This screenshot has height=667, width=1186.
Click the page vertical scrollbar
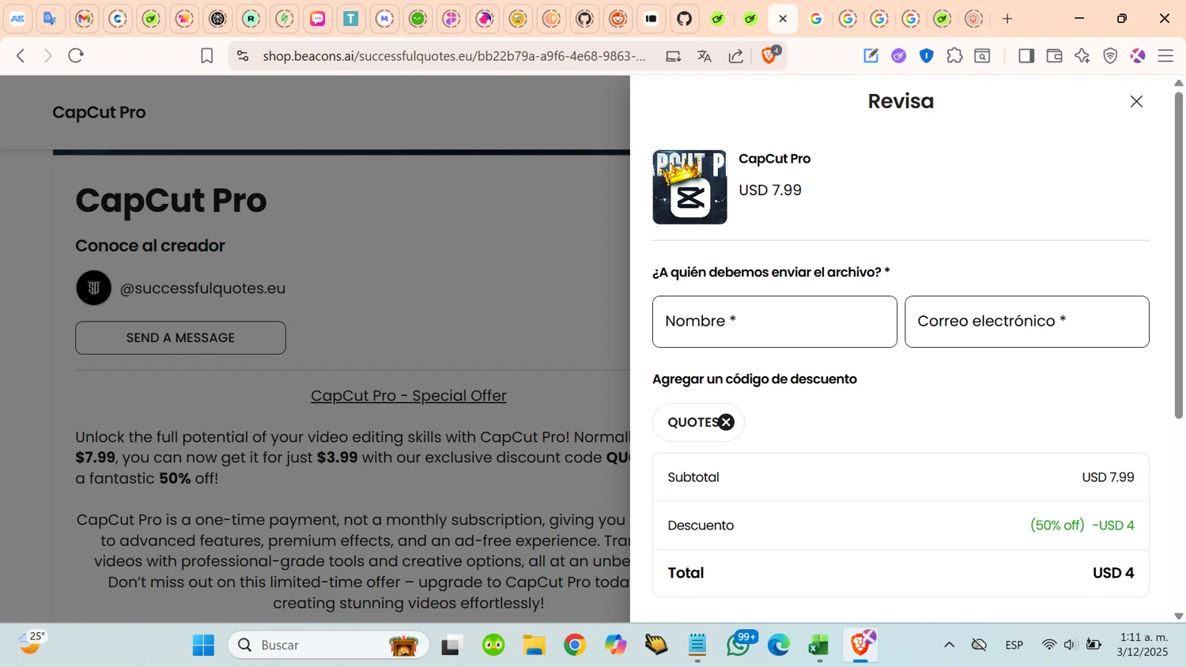point(1178,257)
